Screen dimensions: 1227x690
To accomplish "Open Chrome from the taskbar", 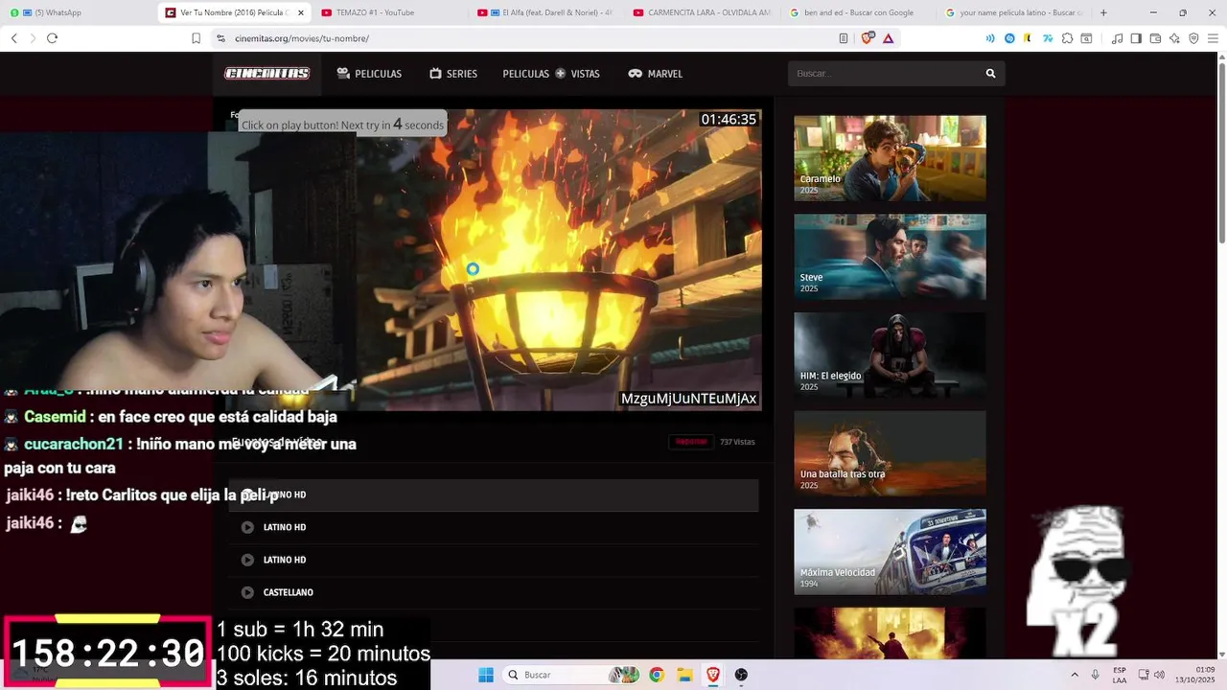I will [657, 675].
